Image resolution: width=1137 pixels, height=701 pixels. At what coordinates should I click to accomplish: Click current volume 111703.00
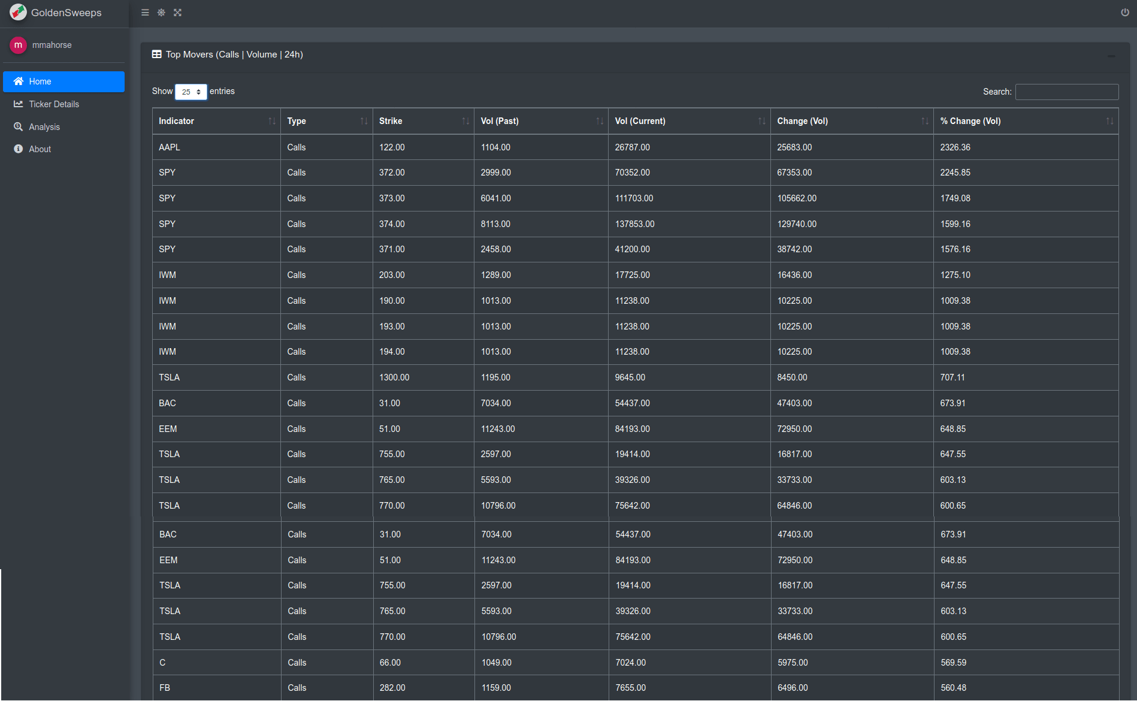coord(634,198)
